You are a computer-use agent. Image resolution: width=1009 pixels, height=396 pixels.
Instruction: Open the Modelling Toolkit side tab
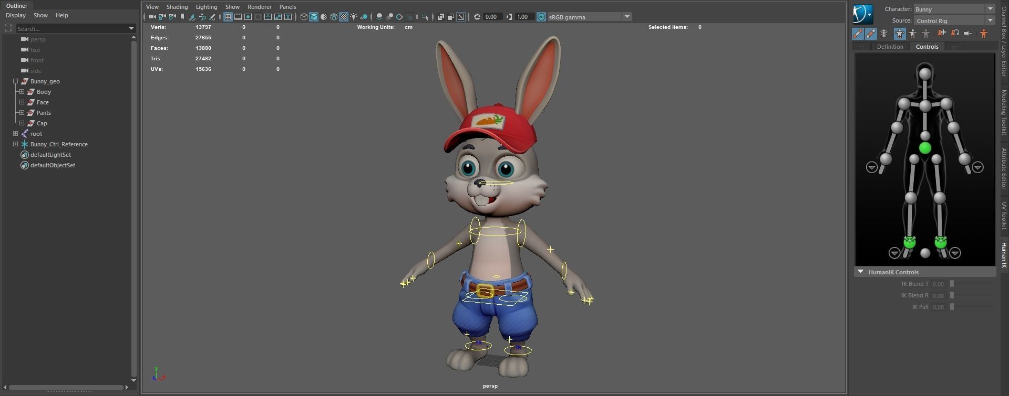[1004, 112]
